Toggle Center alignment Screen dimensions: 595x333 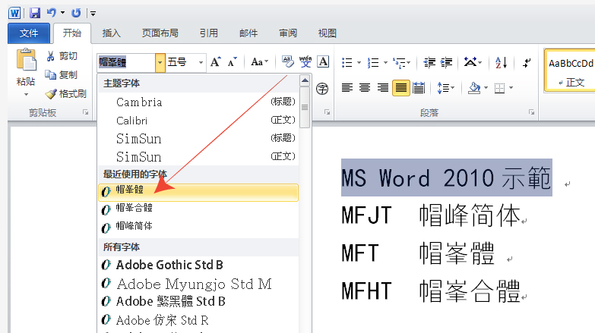point(365,88)
